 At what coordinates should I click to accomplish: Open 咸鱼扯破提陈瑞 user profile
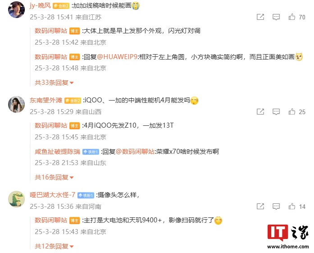[x=58, y=152]
